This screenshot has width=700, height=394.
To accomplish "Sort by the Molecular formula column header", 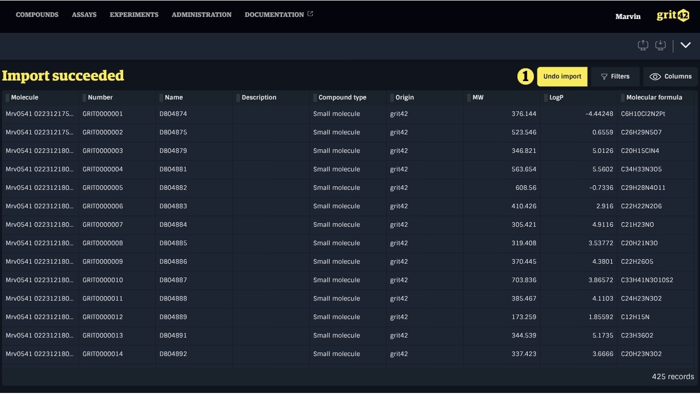I will point(654,97).
